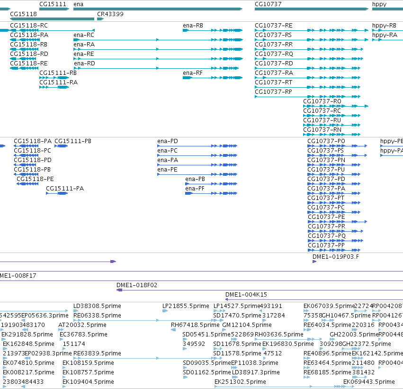Select the CG10737-RP transcript label

(x=273, y=92)
